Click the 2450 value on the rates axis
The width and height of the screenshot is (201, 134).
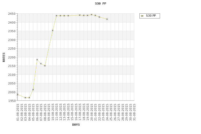pos(12,14)
